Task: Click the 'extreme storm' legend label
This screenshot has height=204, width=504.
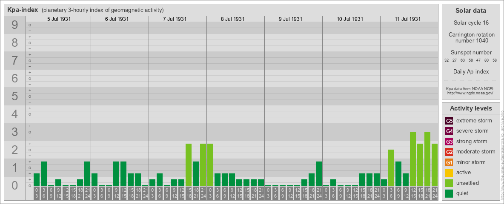Action: tap(474, 121)
